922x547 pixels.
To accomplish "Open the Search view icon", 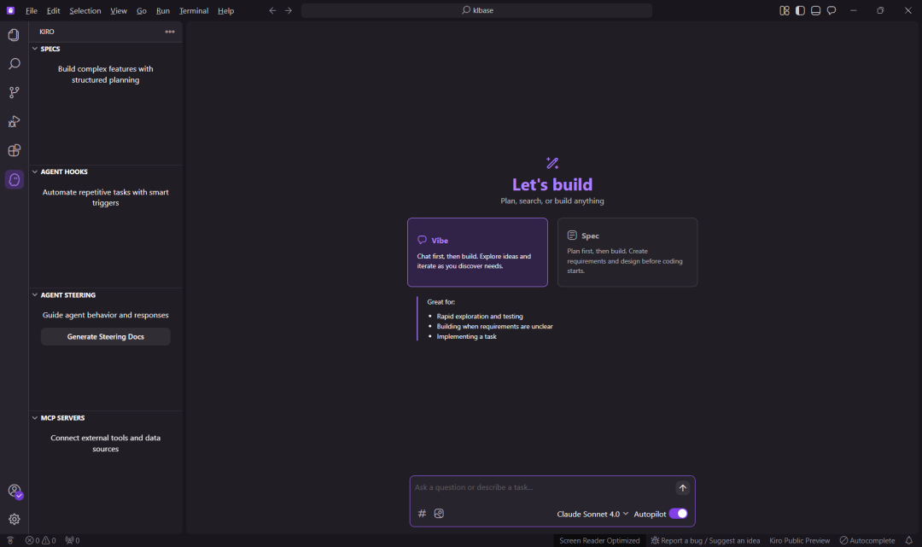I will (x=14, y=64).
